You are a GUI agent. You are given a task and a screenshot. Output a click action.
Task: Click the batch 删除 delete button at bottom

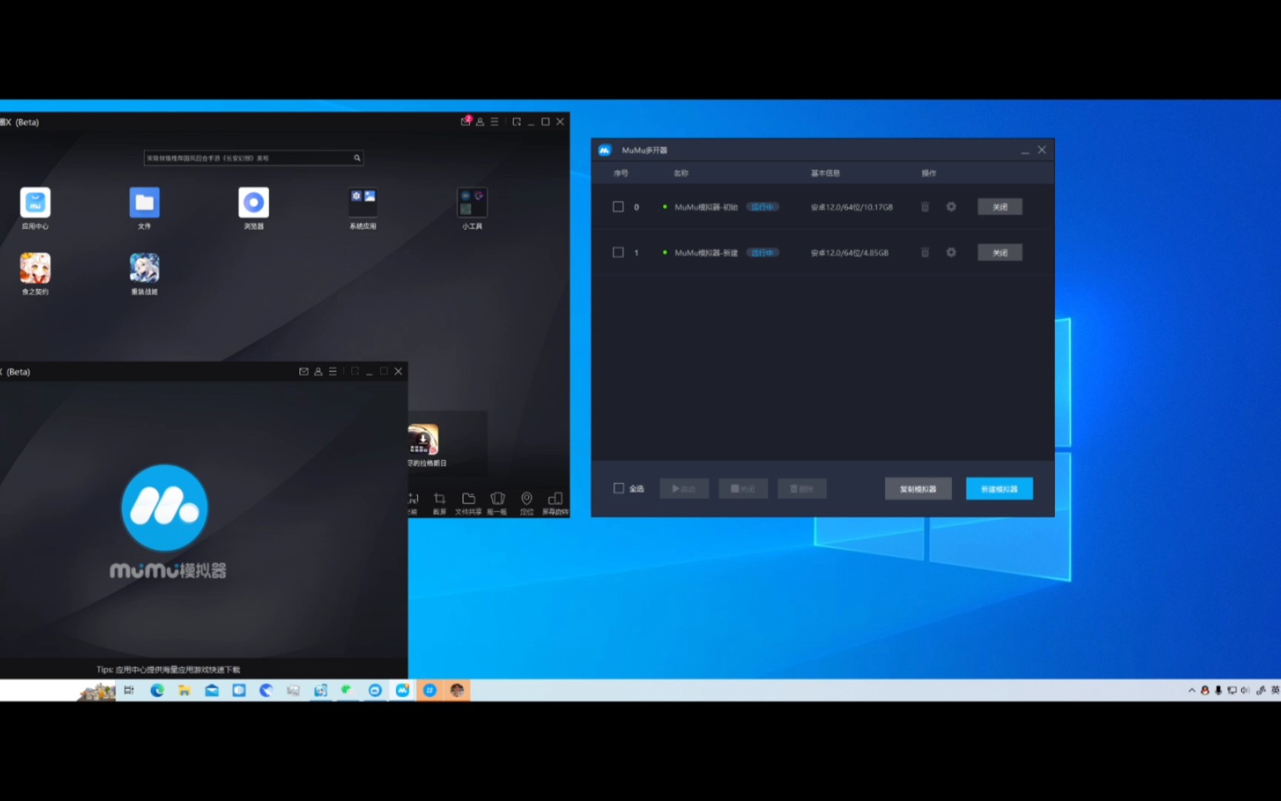tap(801, 489)
